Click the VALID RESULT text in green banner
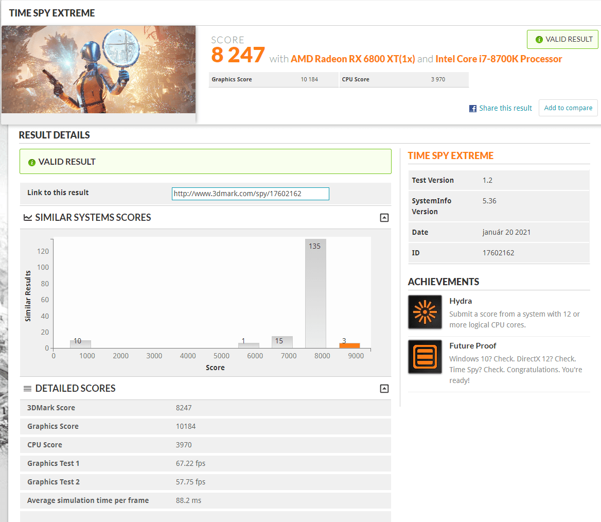 click(67, 162)
